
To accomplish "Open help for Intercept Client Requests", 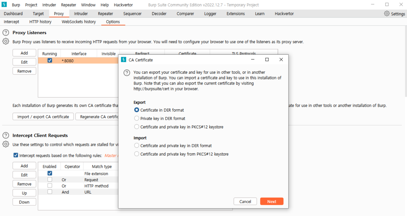I will click(x=6, y=135).
